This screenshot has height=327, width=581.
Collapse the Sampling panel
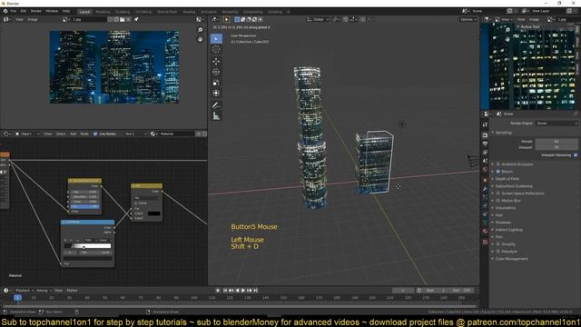tap(503, 133)
